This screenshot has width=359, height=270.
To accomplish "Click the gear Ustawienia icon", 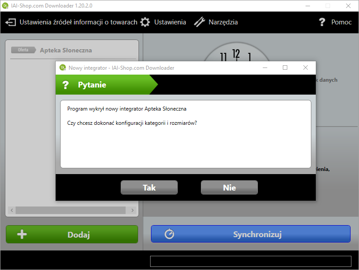I will tap(145, 22).
